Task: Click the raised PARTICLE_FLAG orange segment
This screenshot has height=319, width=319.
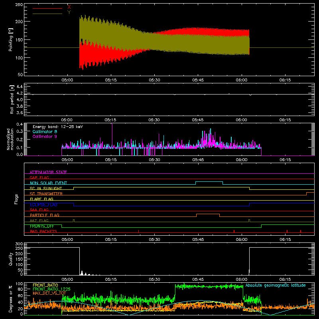Action: coord(208,214)
